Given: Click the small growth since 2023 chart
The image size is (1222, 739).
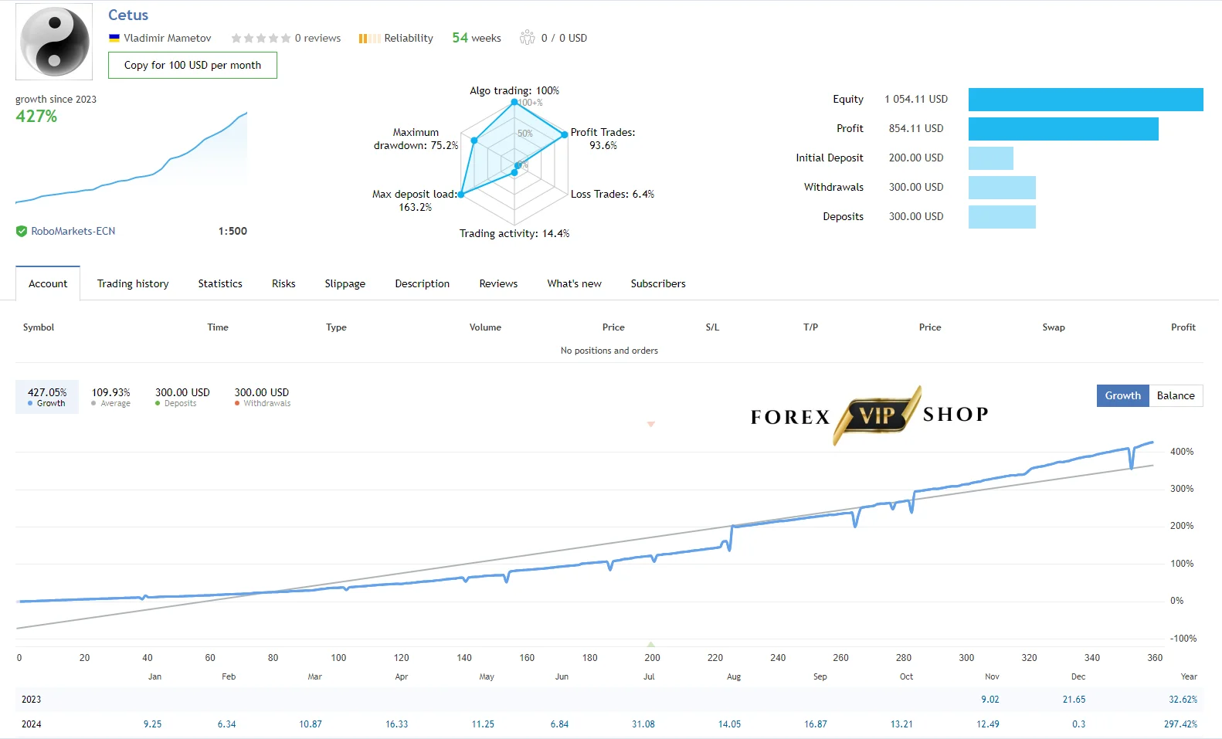Looking at the screenshot, I should pyautogui.click(x=131, y=158).
